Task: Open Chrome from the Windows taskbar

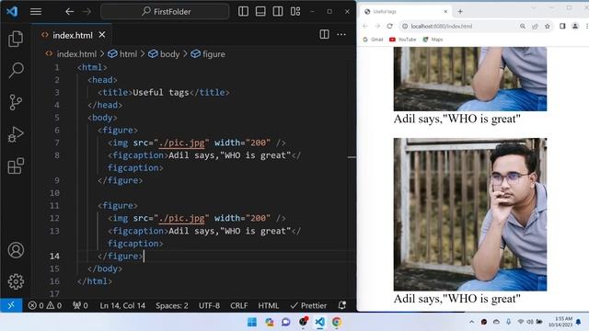Action: [x=337, y=322]
